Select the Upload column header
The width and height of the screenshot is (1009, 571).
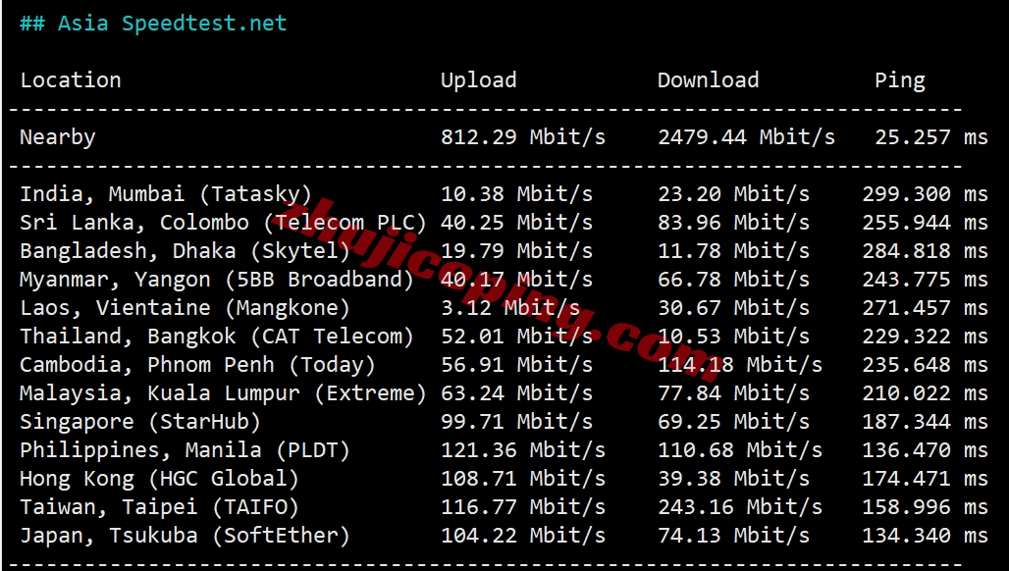pyautogui.click(x=479, y=80)
